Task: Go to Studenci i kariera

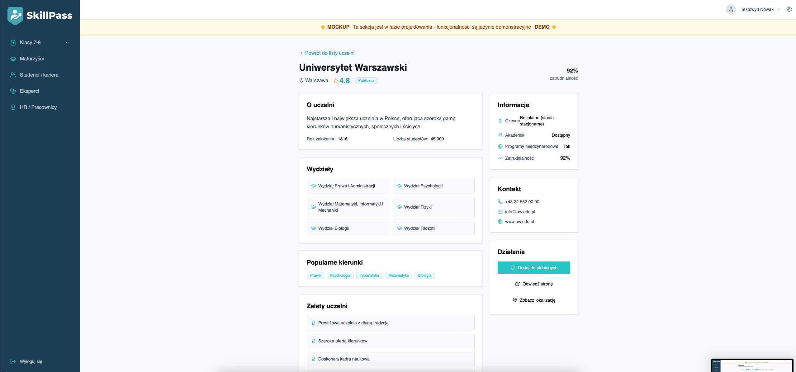Action: coord(40,75)
